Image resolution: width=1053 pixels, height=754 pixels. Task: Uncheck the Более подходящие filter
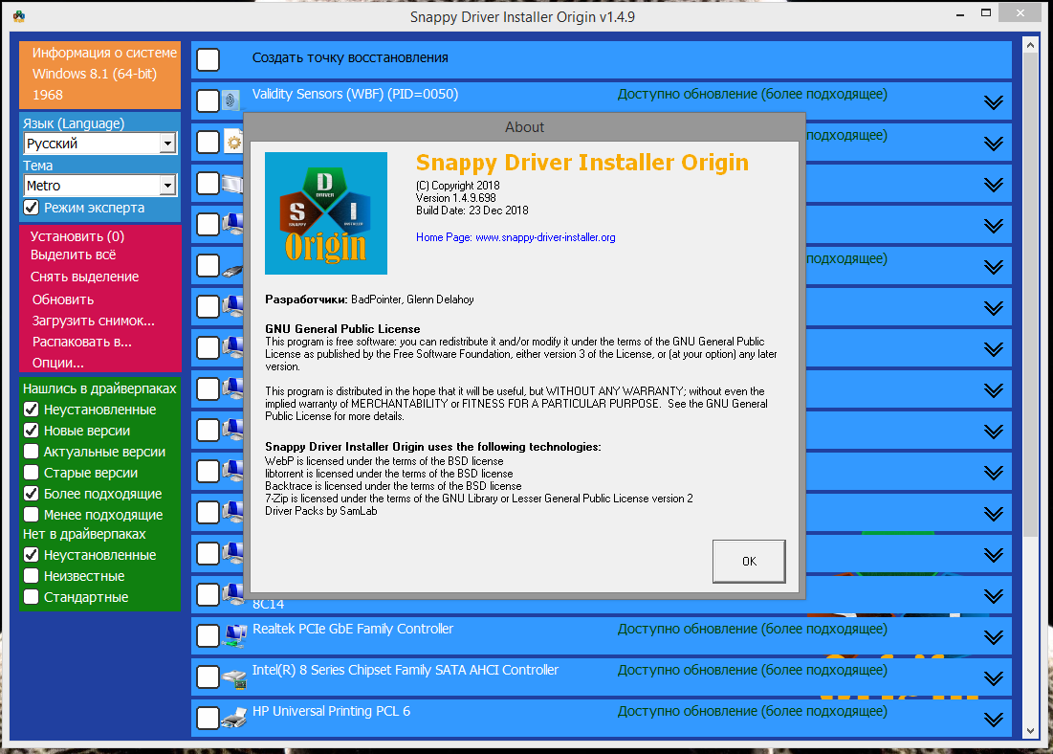[x=31, y=494]
